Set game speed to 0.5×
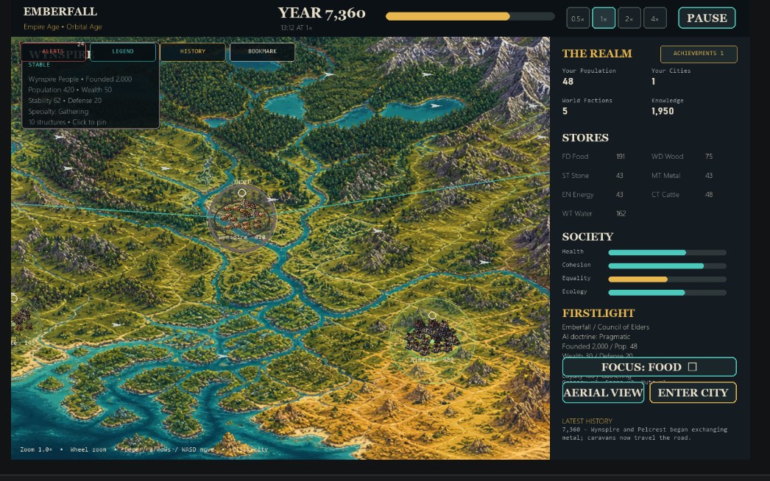The width and height of the screenshot is (770, 481). point(577,18)
